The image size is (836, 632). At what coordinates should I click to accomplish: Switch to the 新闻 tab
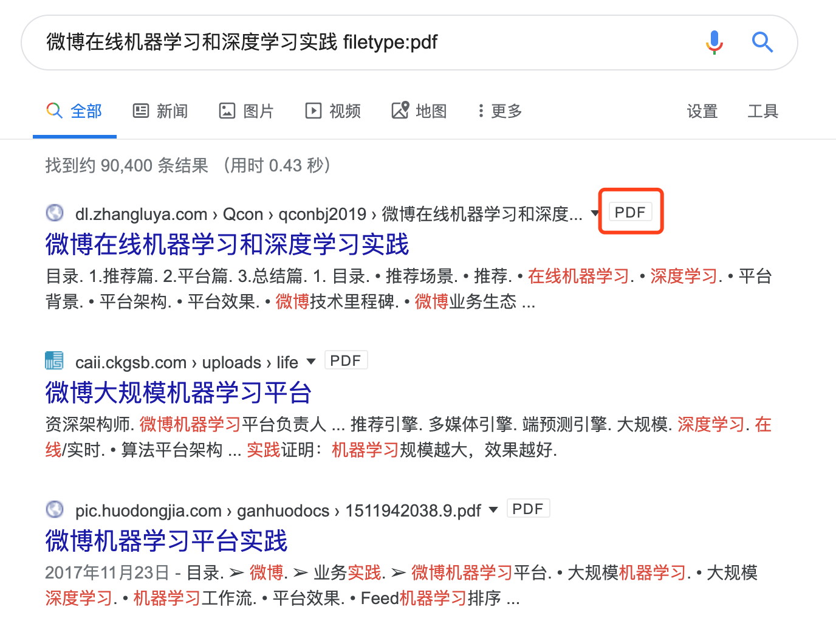(x=161, y=111)
